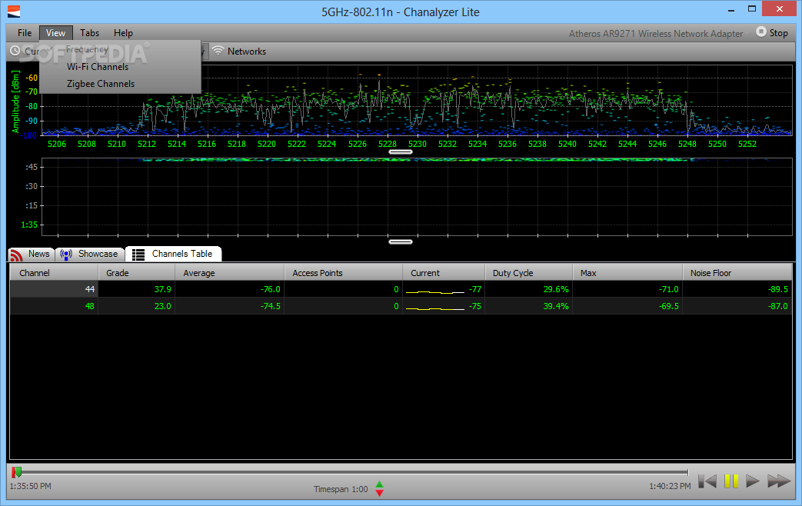Switch to the News tab
The width and height of the screenshot is (802, 506).
[31, 255]
